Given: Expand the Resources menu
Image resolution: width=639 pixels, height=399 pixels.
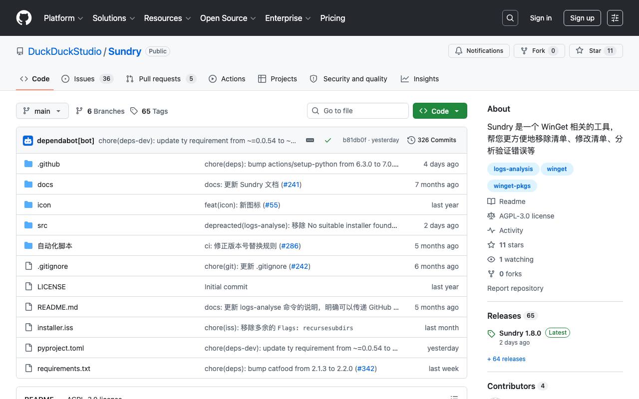Looking at the screenshot, I should (167, 18).
